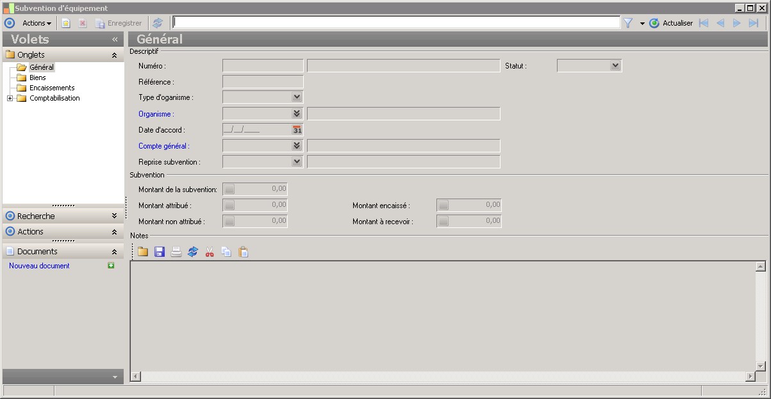Viewport: 771px width, 399px height.
Task: Click the Nouveau document link
Action: 39,266
